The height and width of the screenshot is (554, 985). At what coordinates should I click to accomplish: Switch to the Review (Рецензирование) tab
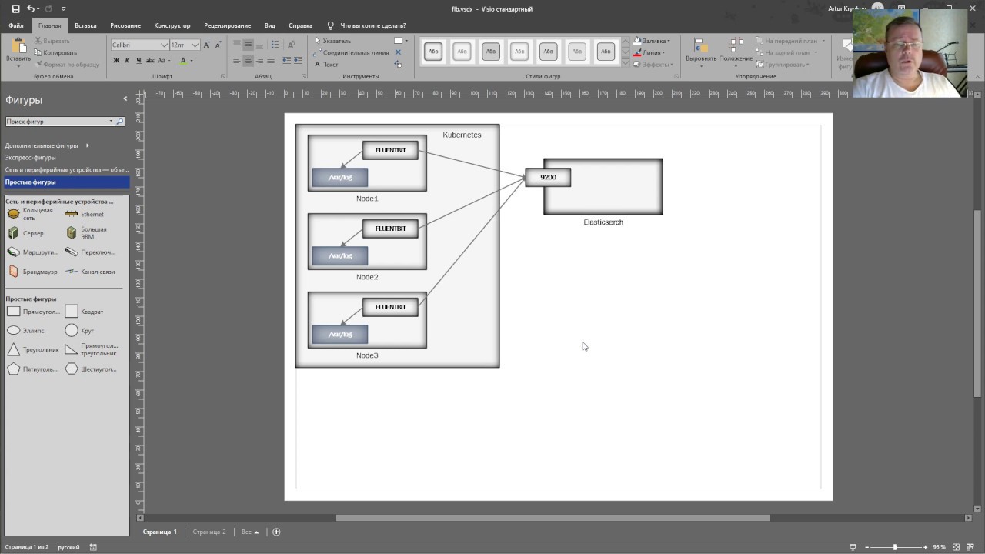[229, 25]
